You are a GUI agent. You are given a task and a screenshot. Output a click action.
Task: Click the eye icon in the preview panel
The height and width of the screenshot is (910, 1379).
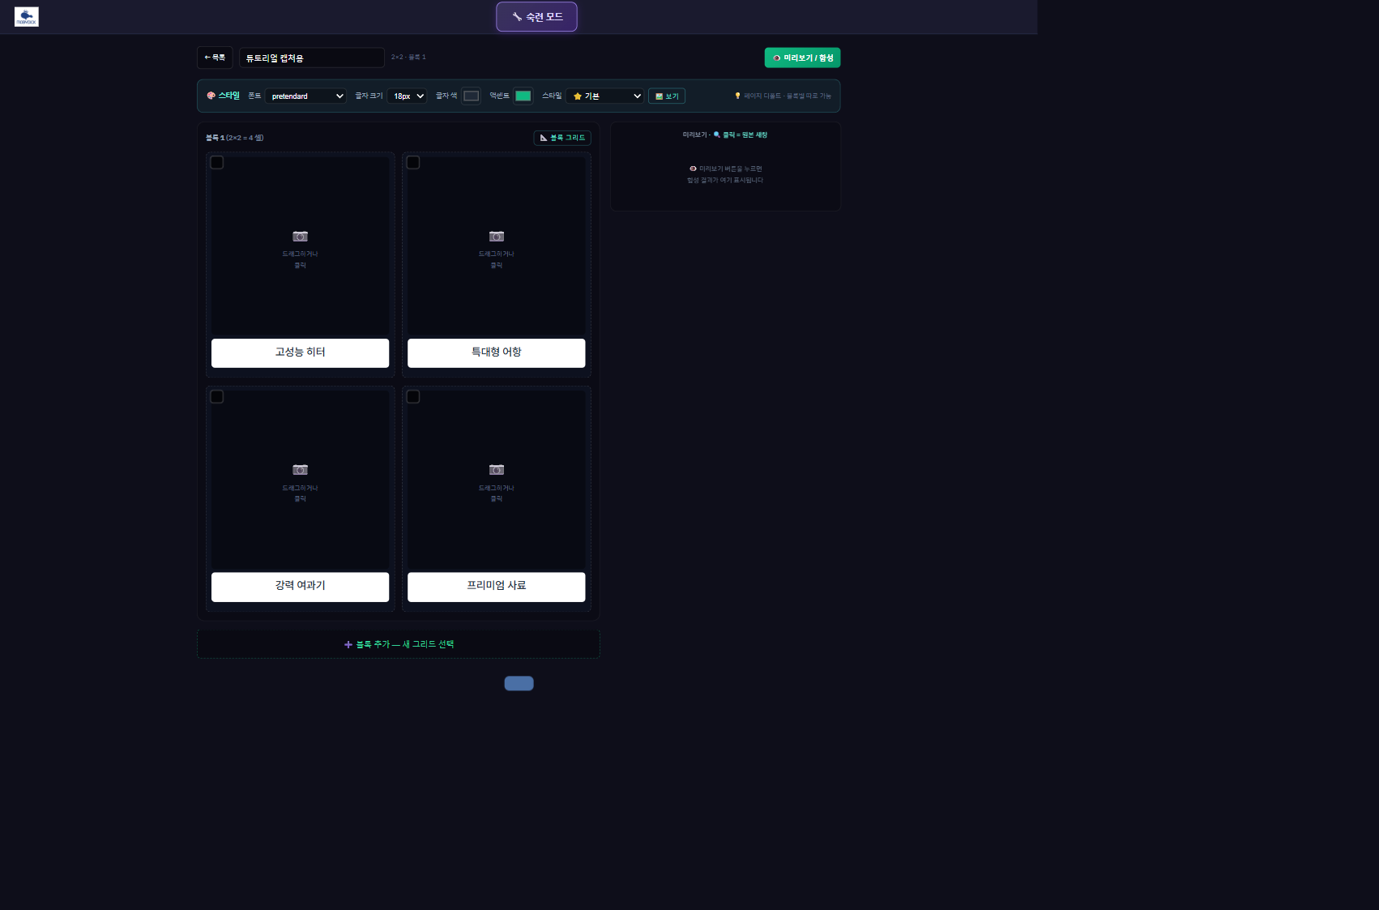693,169
